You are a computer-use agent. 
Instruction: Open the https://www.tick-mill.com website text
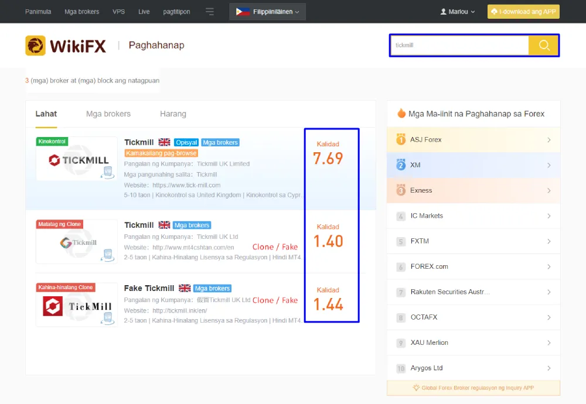pyautogui.click(x=186, y=185)
